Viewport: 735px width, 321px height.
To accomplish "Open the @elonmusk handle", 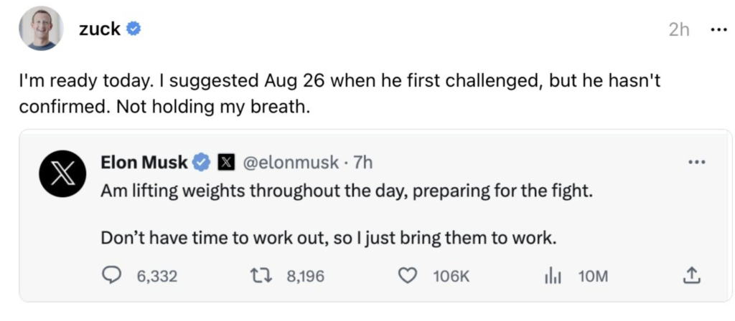I will 290,163.
